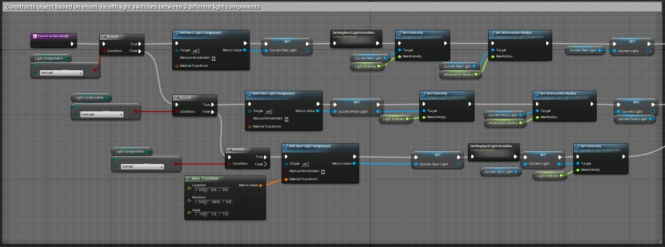The height and width of the screenshot is (247, 665).
Task: Select Attenuation Radius getter below Current Point Light
Action: 505,123
